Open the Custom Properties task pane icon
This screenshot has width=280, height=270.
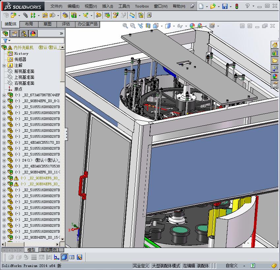coord(275,84)
